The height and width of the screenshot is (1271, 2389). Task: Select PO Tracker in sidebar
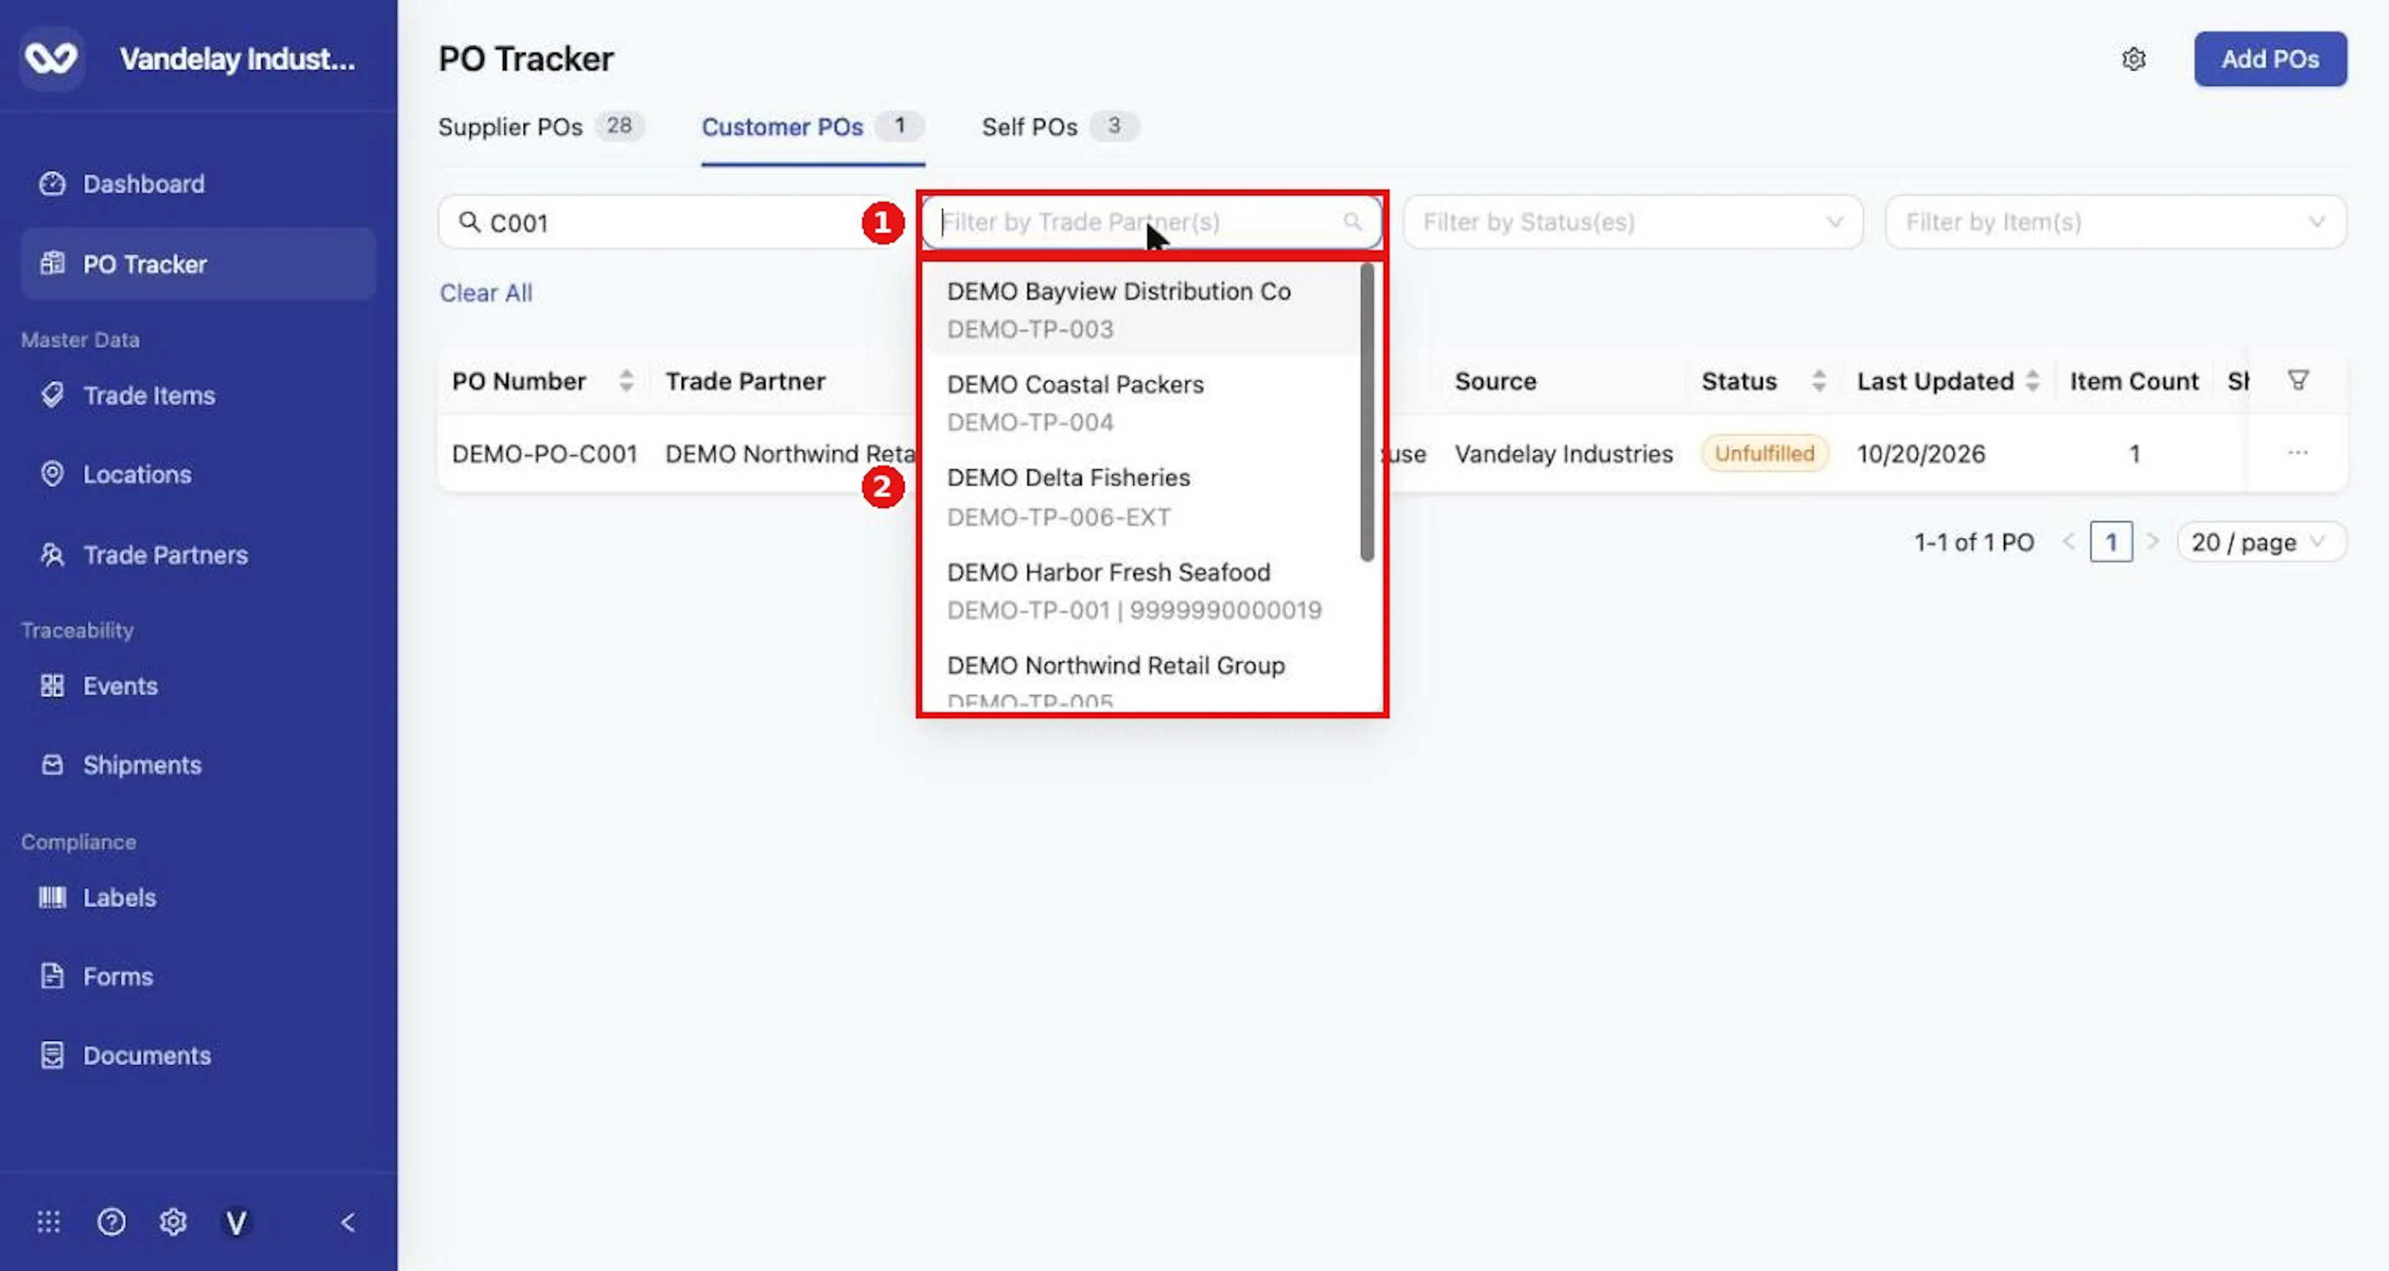click(x=198, y=263)
